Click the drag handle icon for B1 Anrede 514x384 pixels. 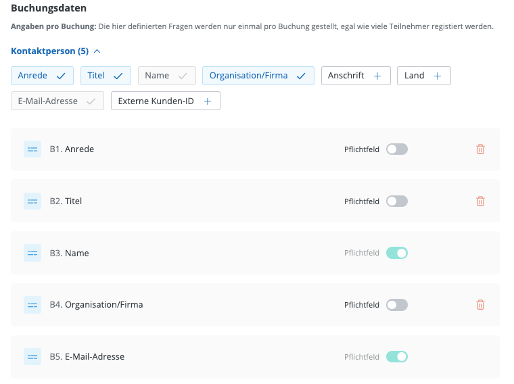[32, 149]
